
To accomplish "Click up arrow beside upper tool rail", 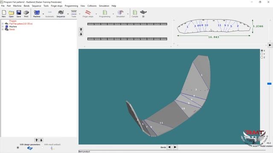I will [x=81, y=29].
